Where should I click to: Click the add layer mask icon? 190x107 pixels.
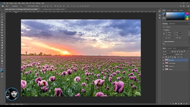tap(176, 104)
